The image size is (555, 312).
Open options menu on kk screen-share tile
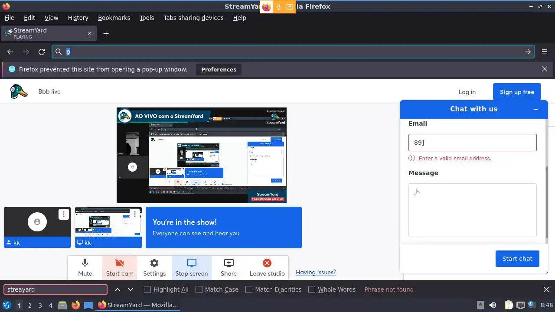click(x=135, y=214)
